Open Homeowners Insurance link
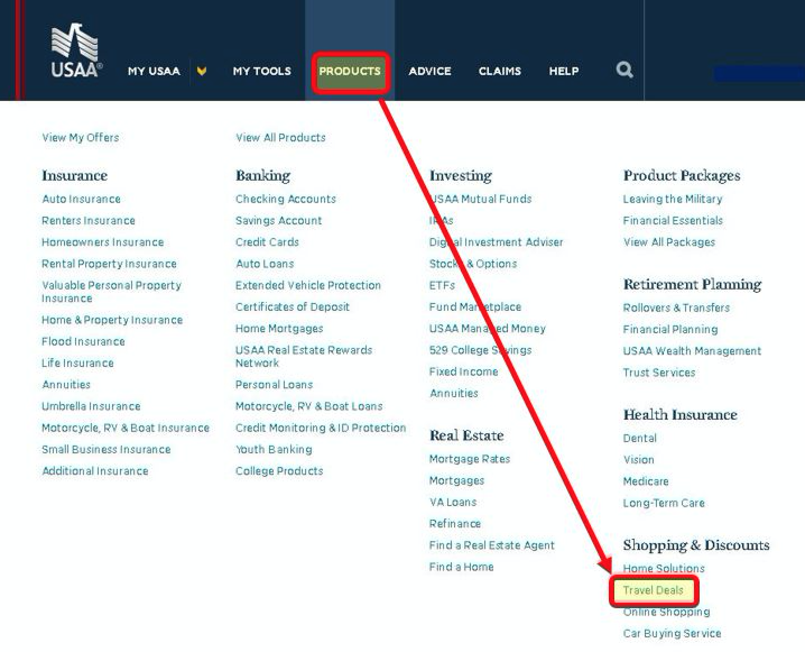Viewport: 805px width, 652px height. [103, 242]
